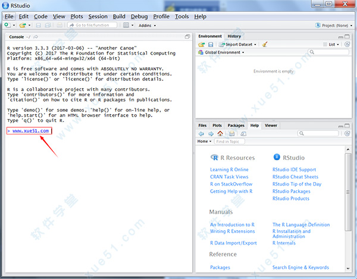Click the Help pane refresh icon
This screenshot has height=279, width=357.
[x=347, y=133]
